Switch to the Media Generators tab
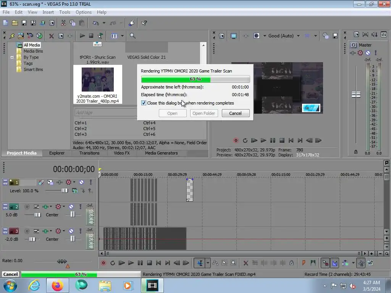Viewport: 391px width, 293px height. [x=162, y=153]
